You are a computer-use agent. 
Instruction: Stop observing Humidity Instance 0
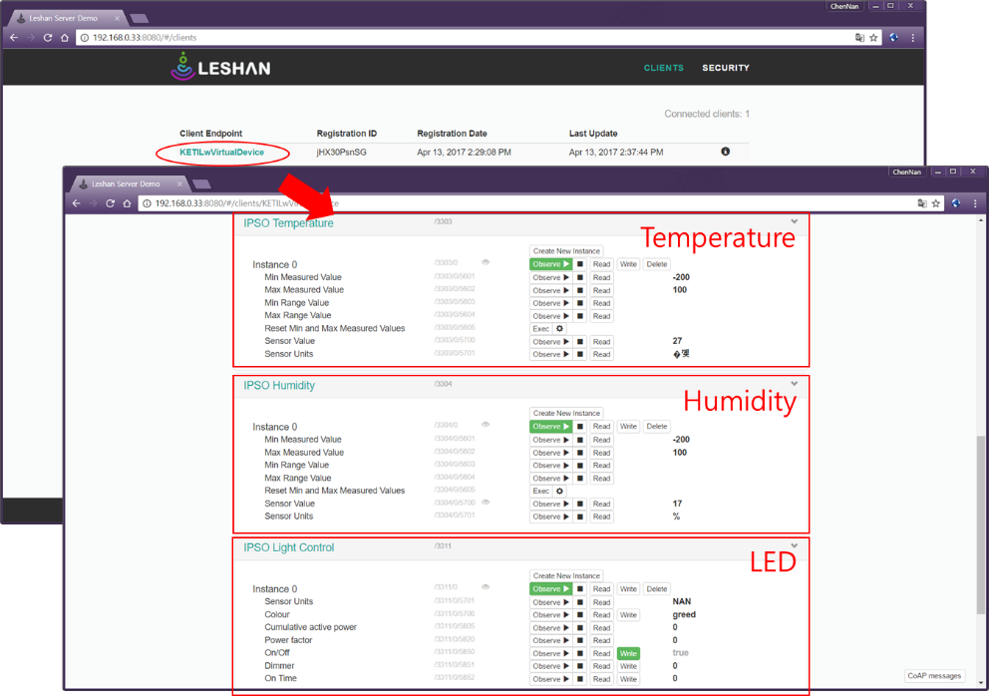[580, 427]
